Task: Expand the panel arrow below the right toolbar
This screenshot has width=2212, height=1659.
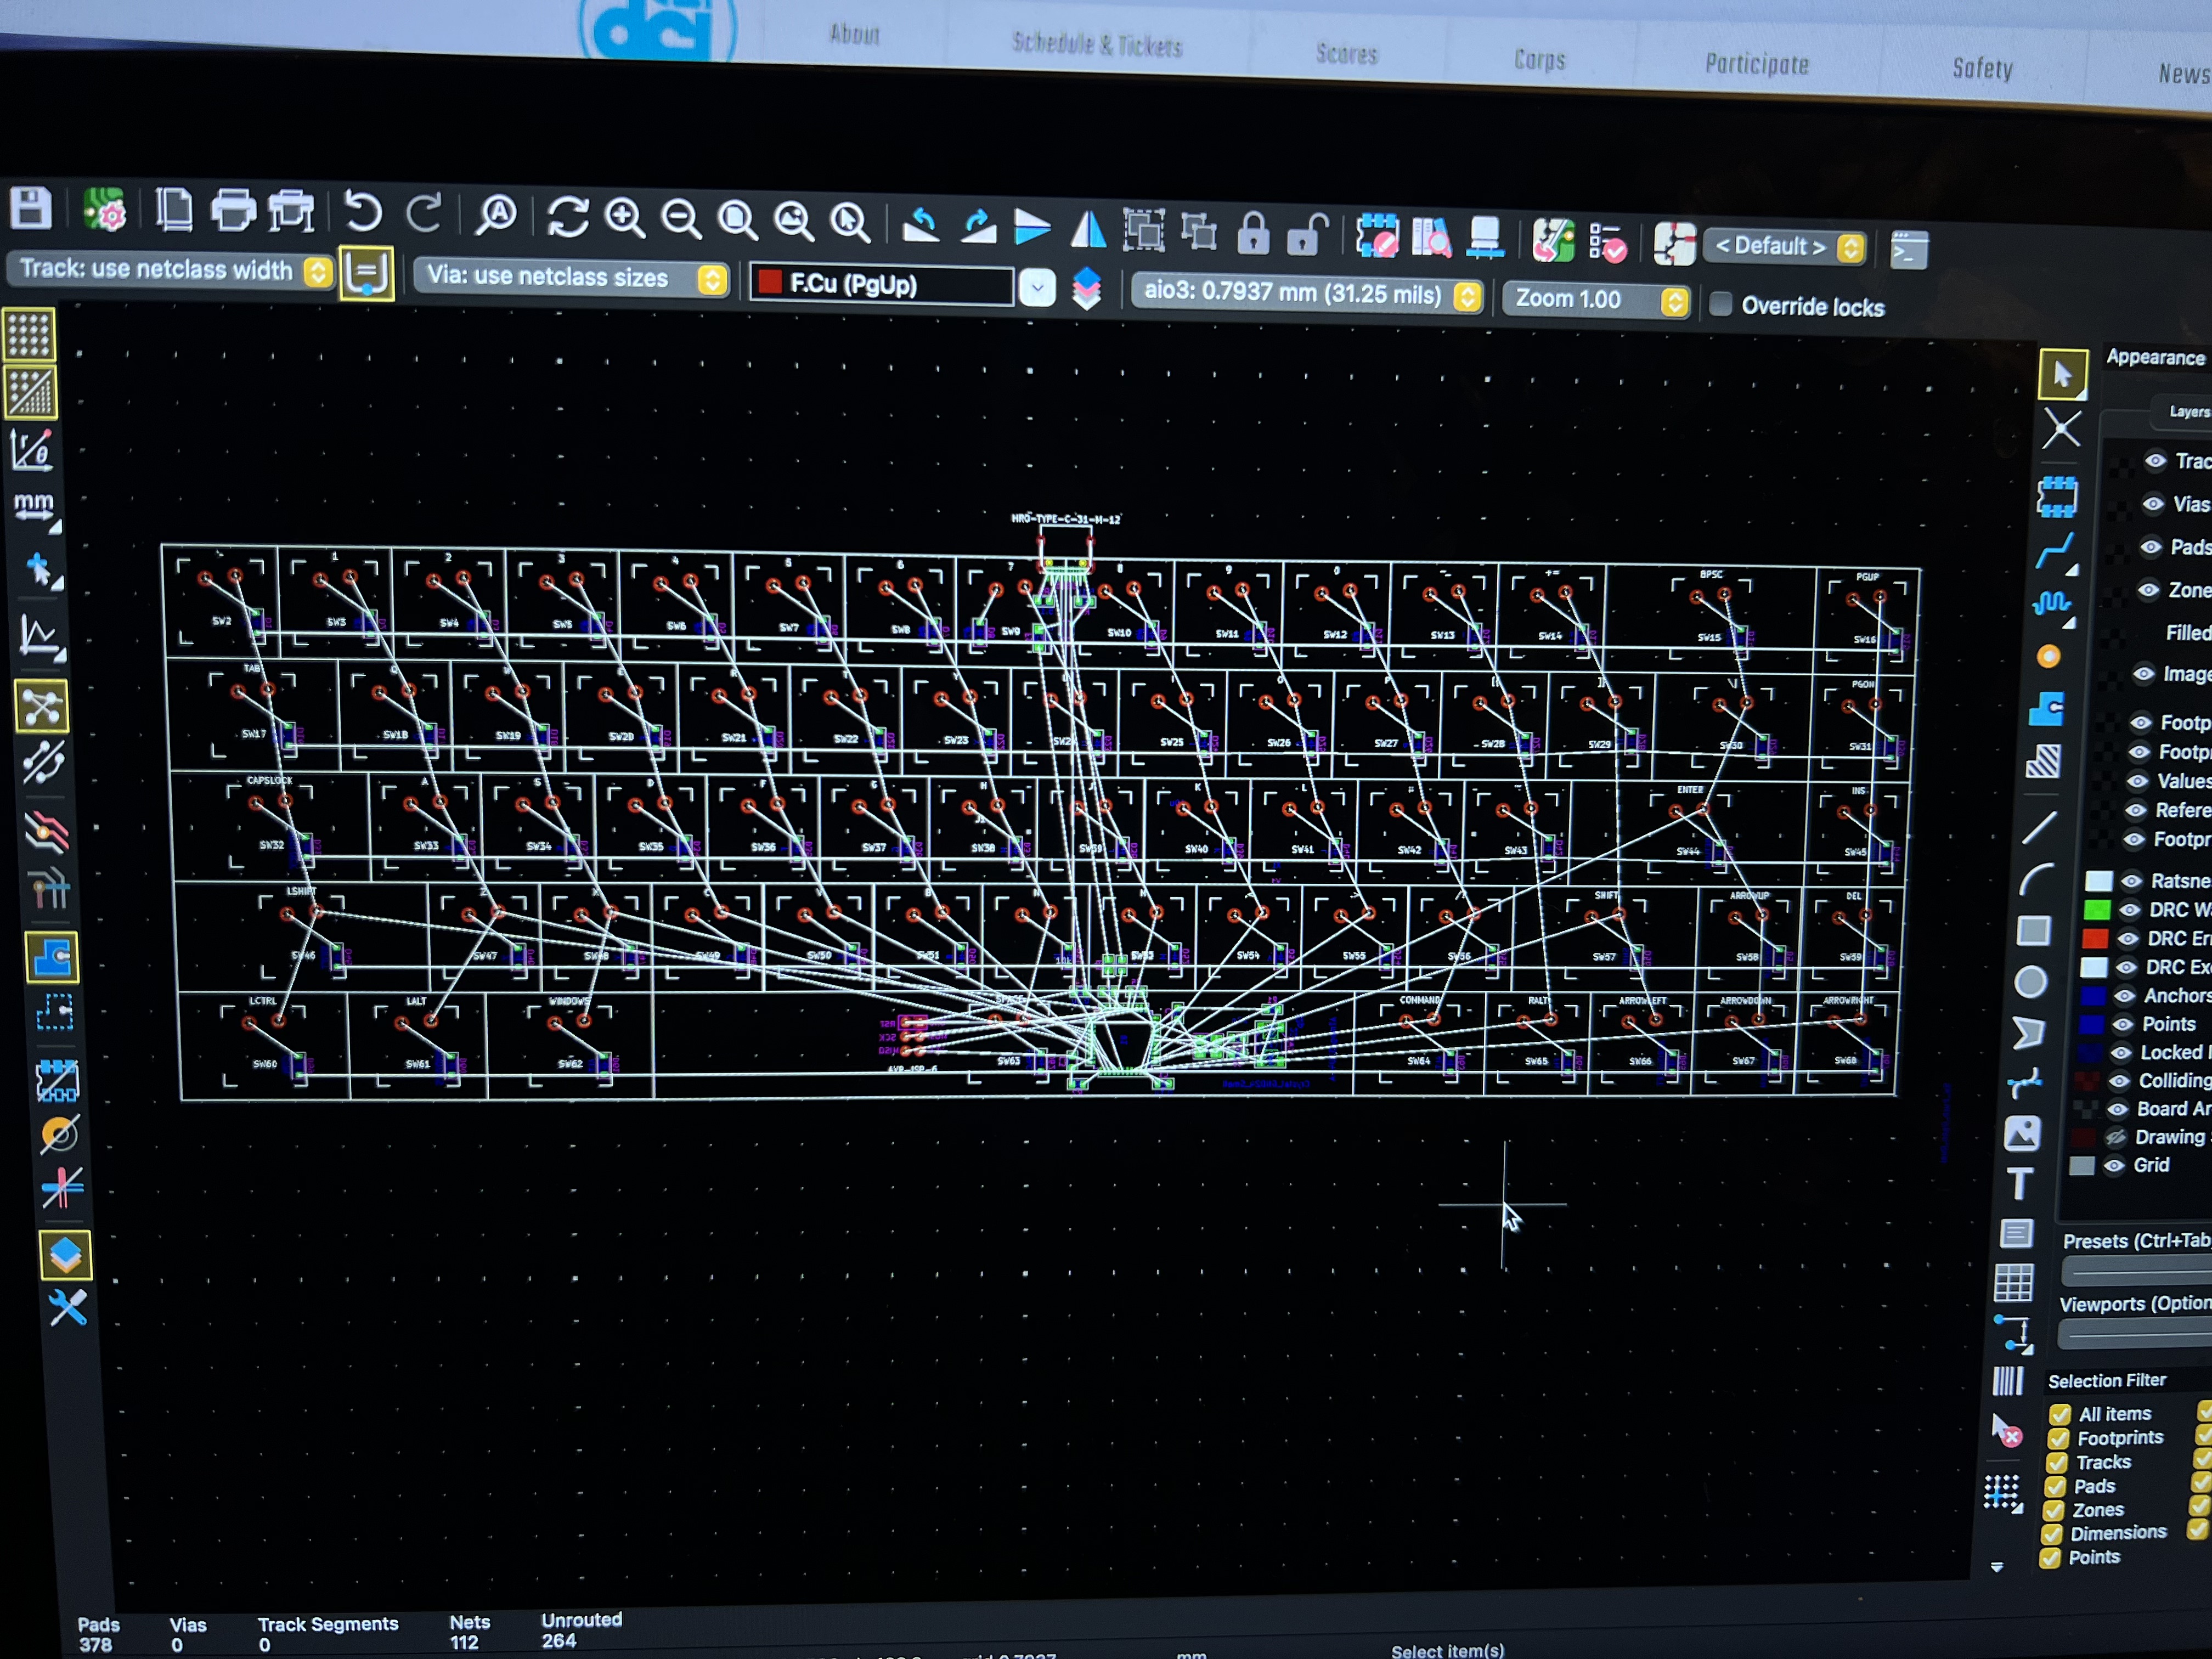Action: point(1997,1567)
